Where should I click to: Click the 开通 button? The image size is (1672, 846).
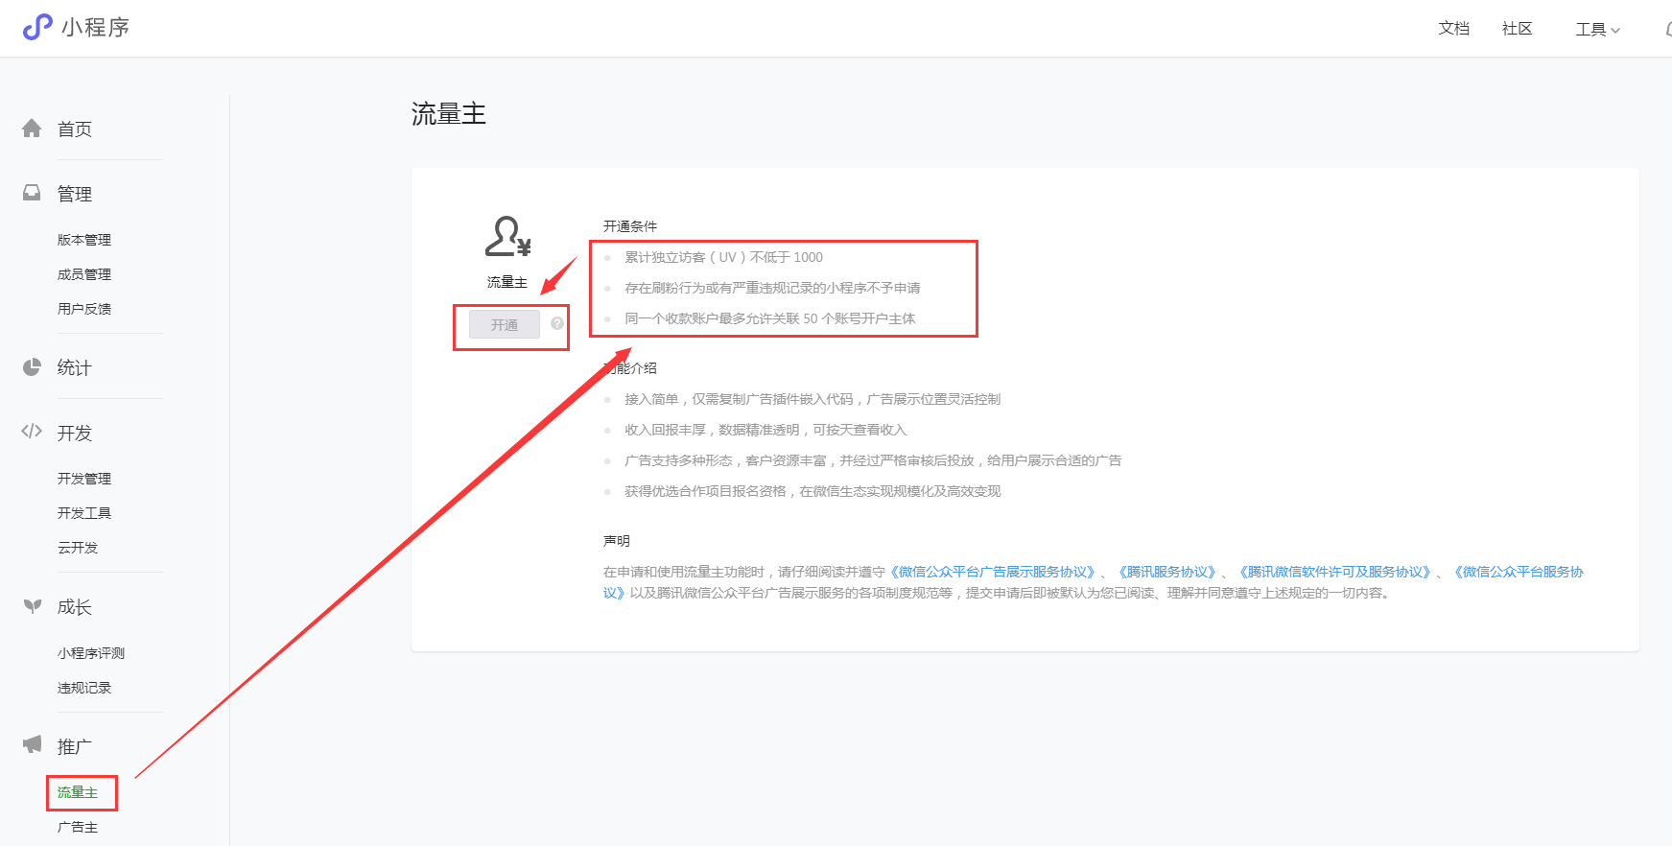pos(505,324)
